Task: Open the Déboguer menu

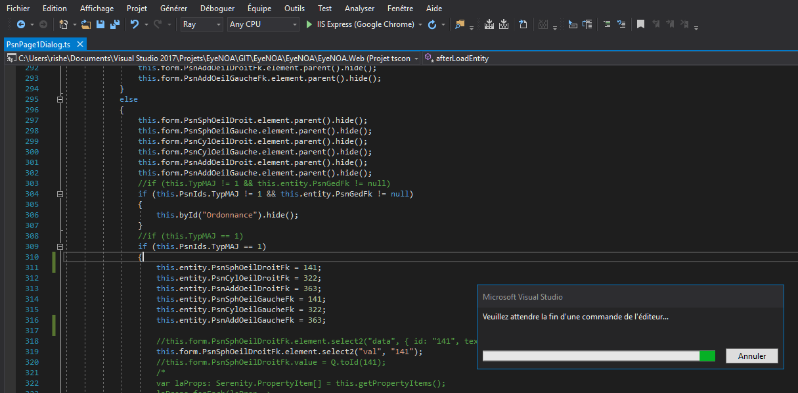Action: (217, 9)
